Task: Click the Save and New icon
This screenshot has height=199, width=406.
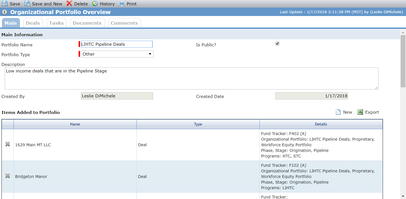Action: click(28, 4)
